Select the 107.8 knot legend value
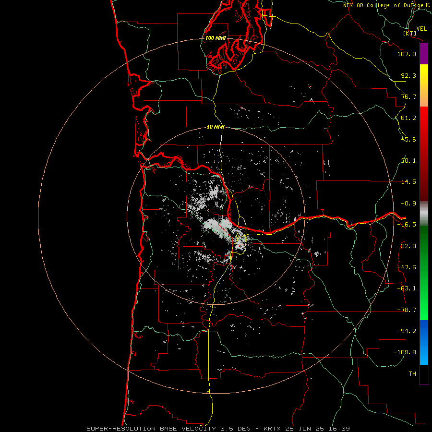Viewport: 432px width, 432px height. click(x=407, y=54)
